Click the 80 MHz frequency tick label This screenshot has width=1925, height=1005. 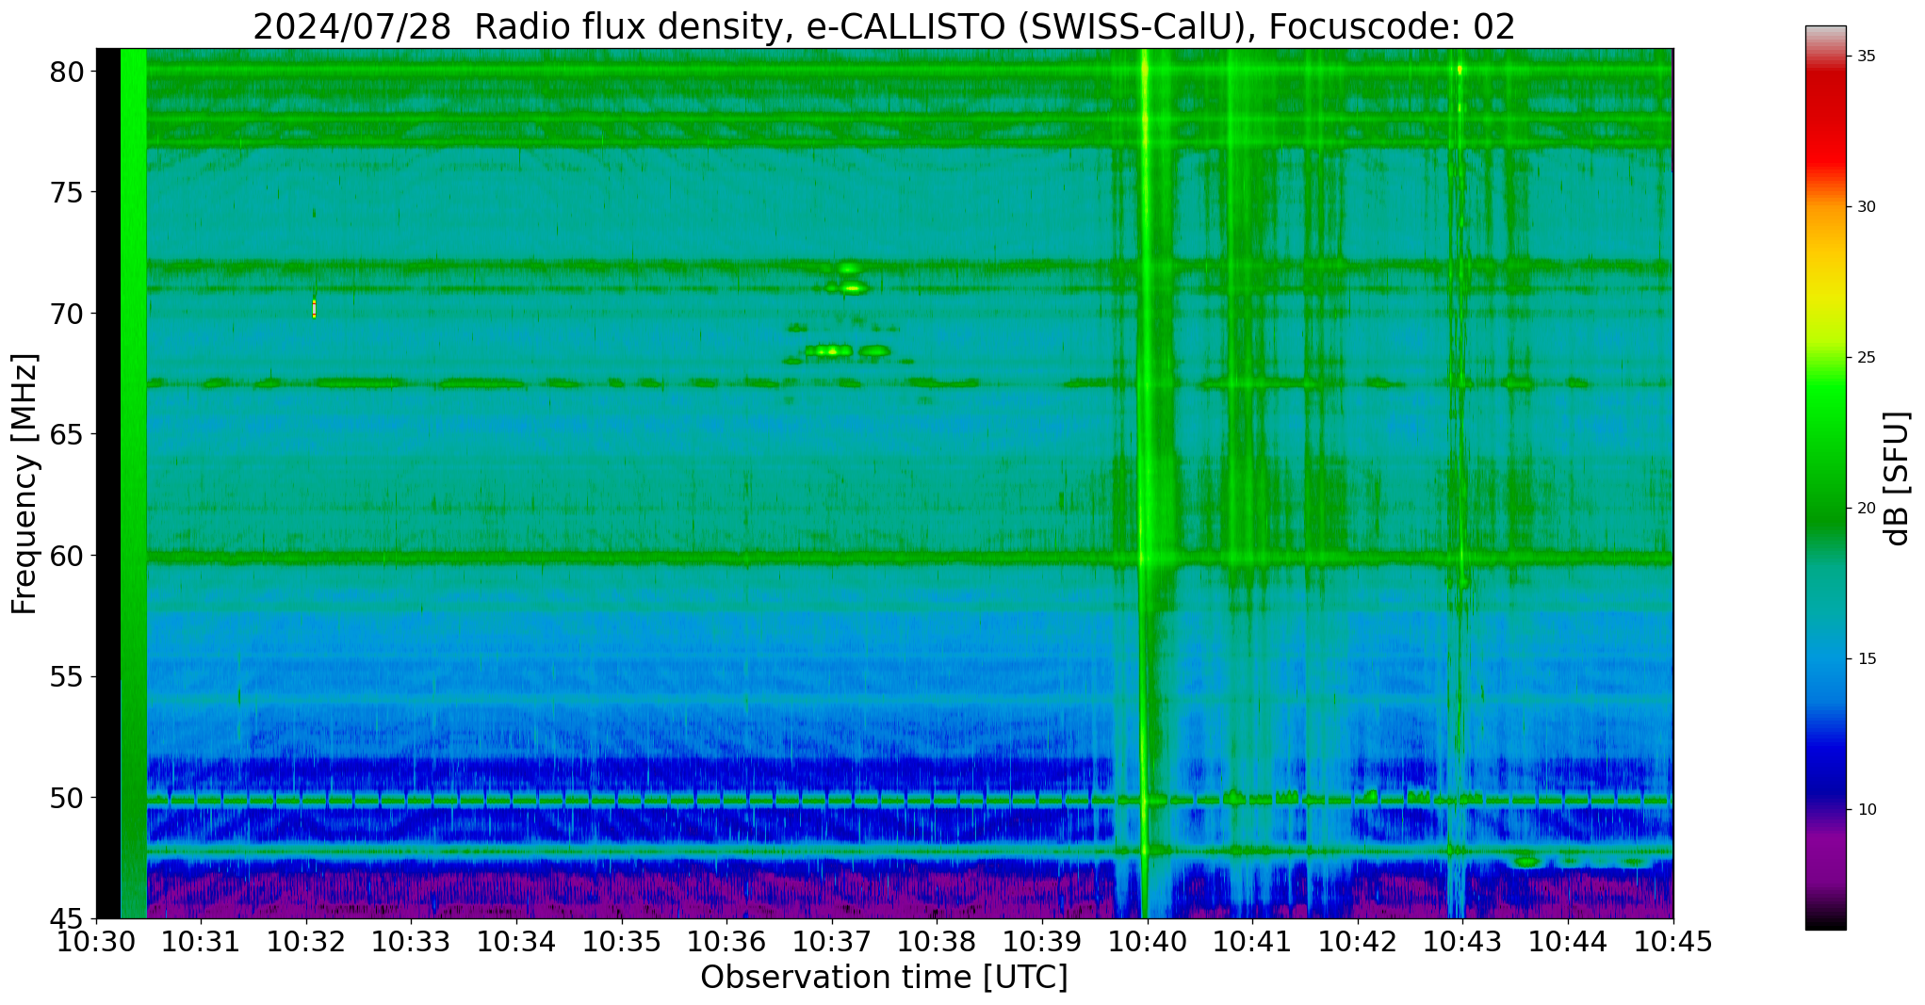point(67,72)
